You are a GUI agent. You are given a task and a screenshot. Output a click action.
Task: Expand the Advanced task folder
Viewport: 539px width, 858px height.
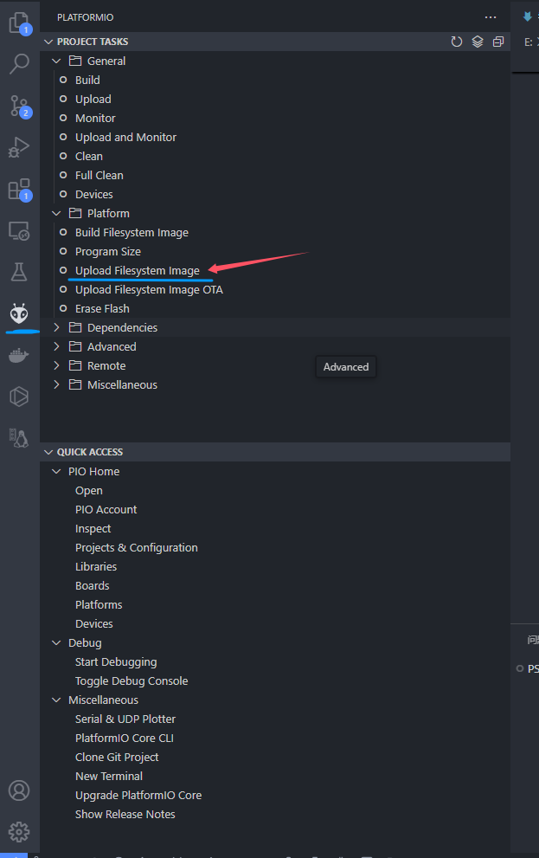pyautogui.click(x=112, y=347)
